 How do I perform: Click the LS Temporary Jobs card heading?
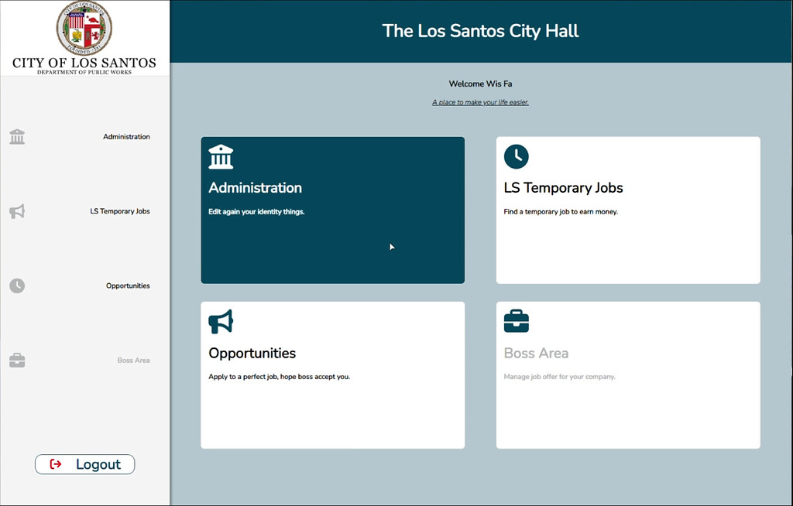[563, 188]
